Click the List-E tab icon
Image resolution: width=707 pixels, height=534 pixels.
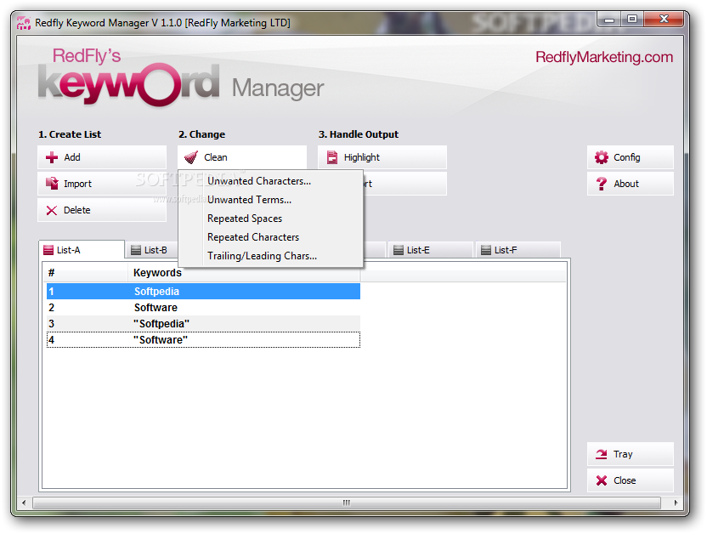click(399, 250)
